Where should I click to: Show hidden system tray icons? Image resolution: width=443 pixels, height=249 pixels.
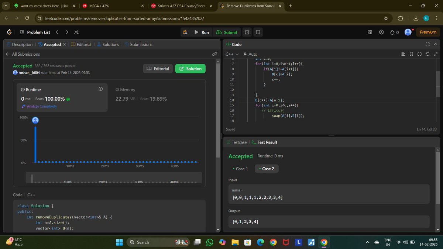[x=367, y=242]
